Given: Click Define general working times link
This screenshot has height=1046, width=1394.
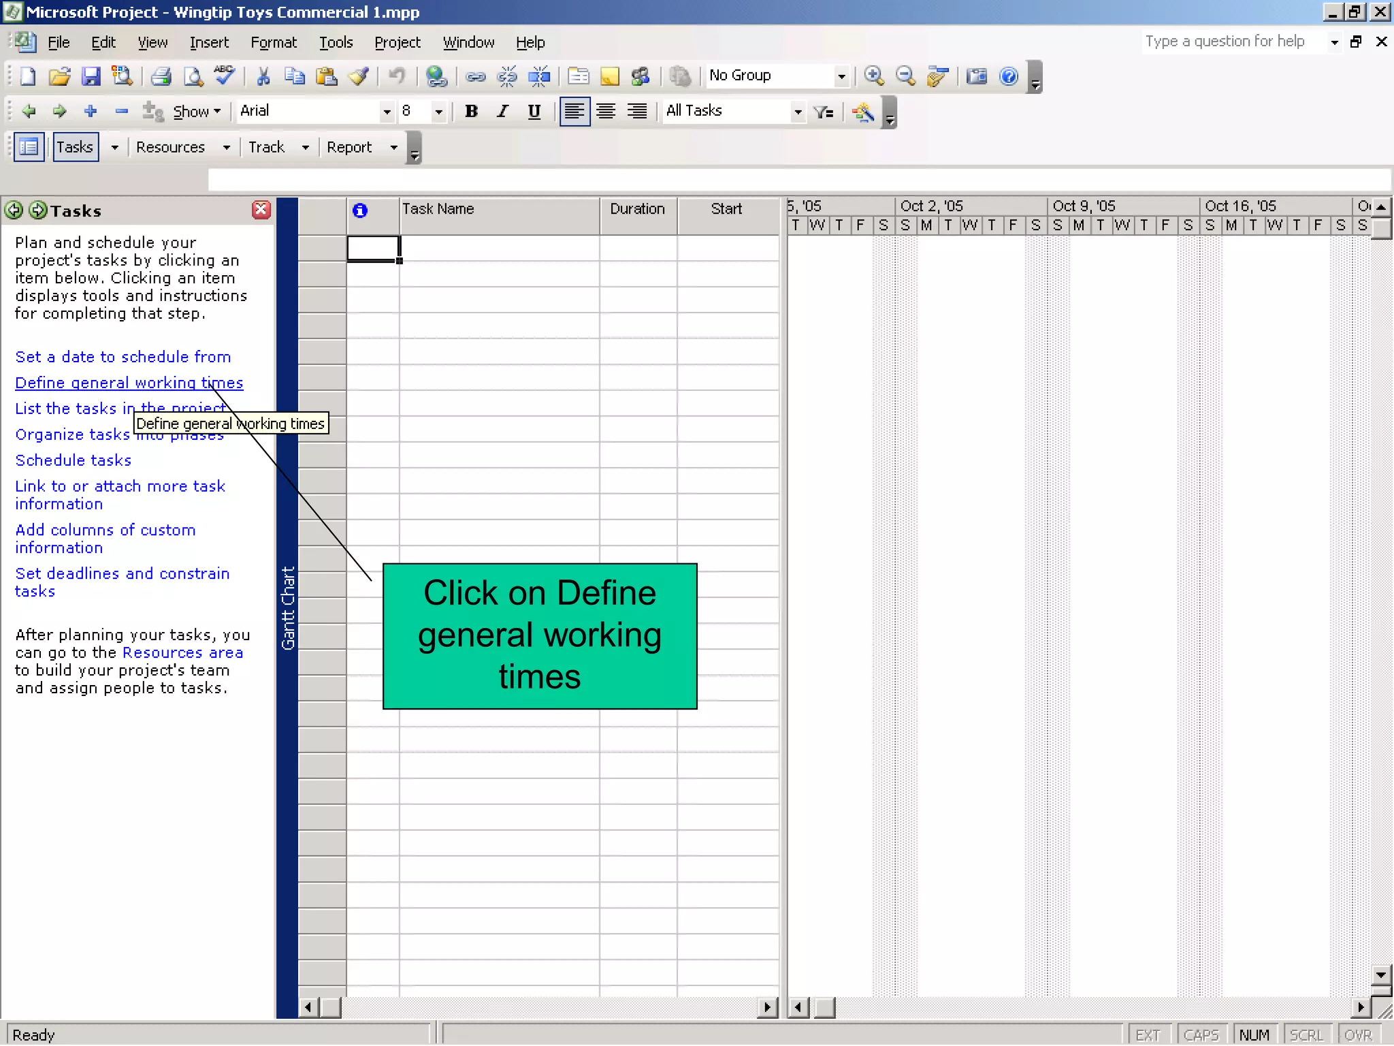Looking at the screenshot, I should click(x=129, y=383).
